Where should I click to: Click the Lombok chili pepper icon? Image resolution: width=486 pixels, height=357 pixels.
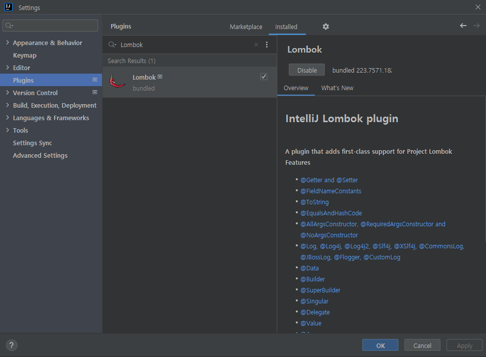point(118,82)
